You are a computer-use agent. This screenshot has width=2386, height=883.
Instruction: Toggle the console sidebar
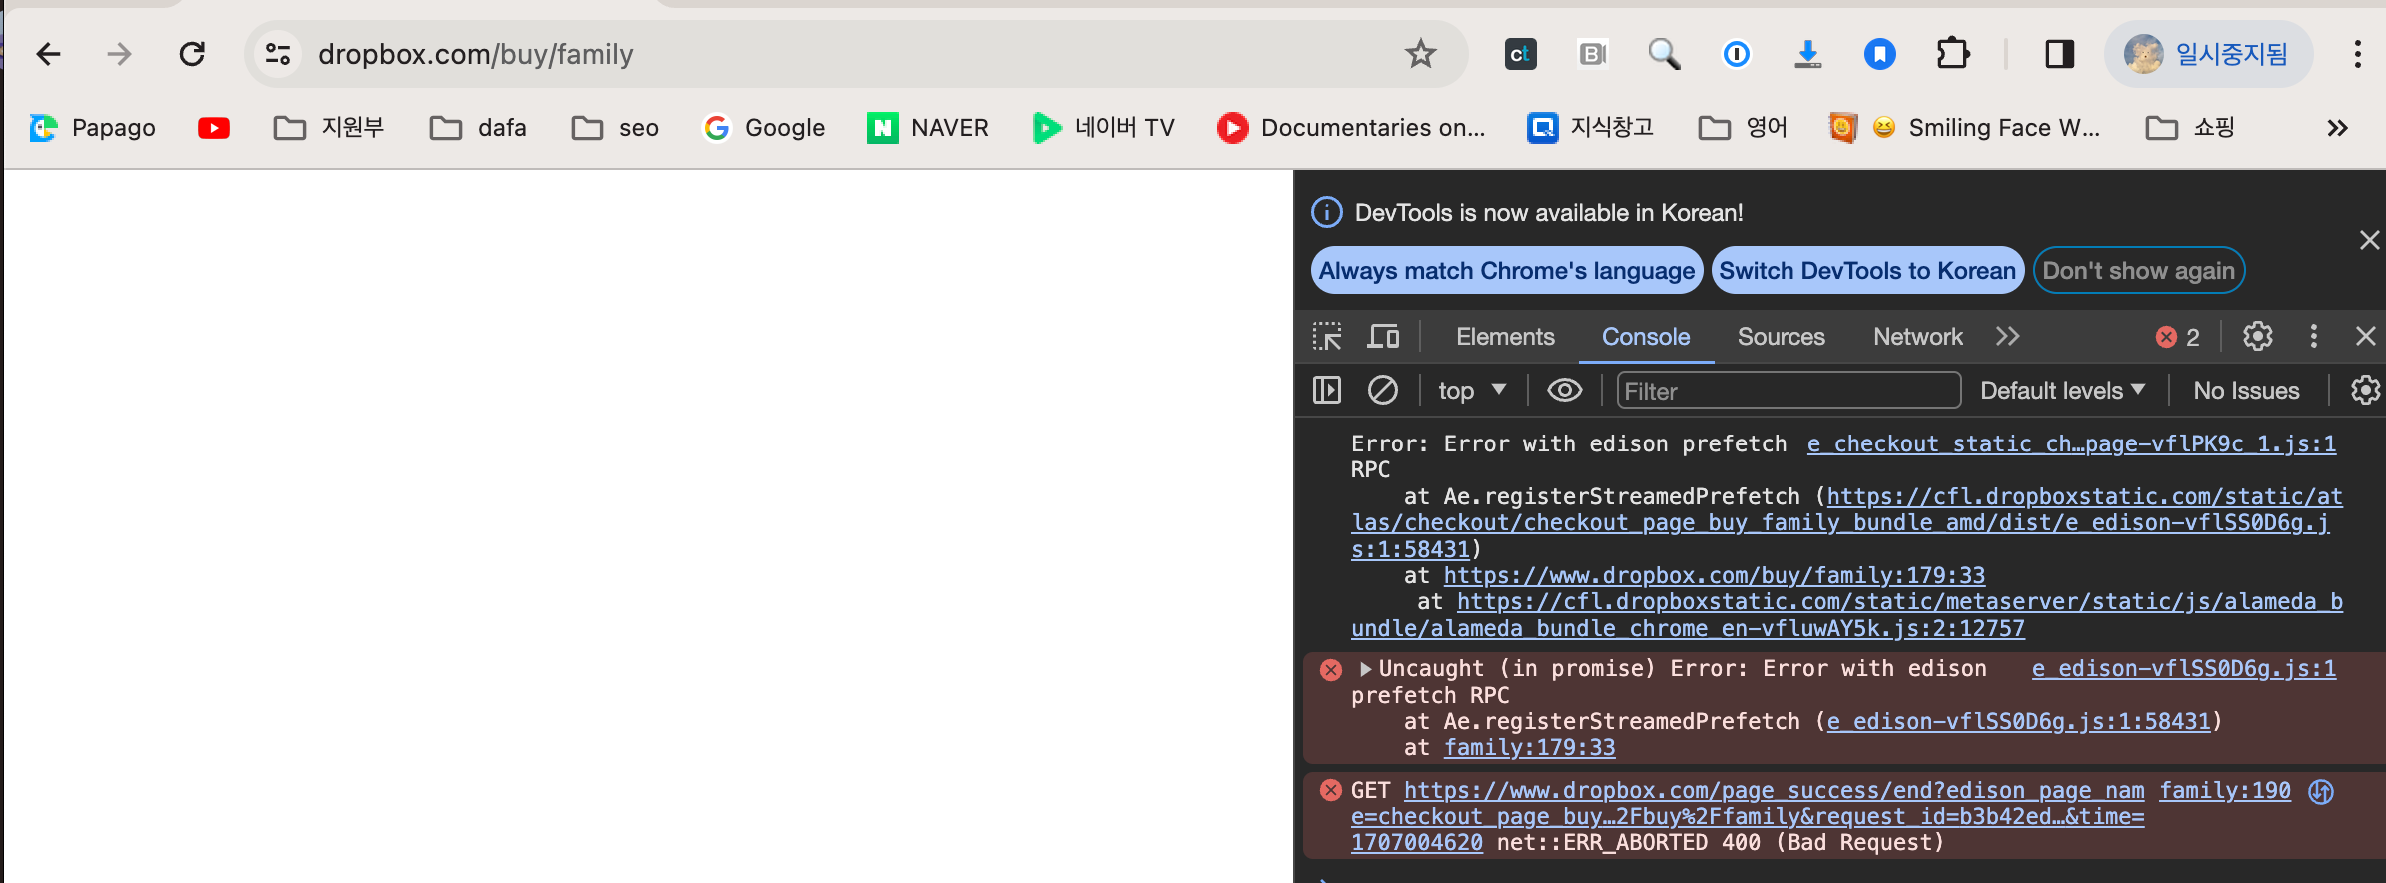[x=1327, y=390]
